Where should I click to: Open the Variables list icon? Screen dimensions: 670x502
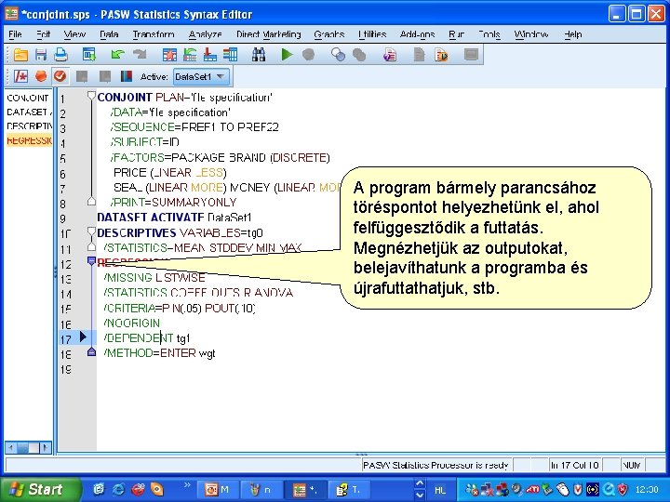tap(230, 55)
